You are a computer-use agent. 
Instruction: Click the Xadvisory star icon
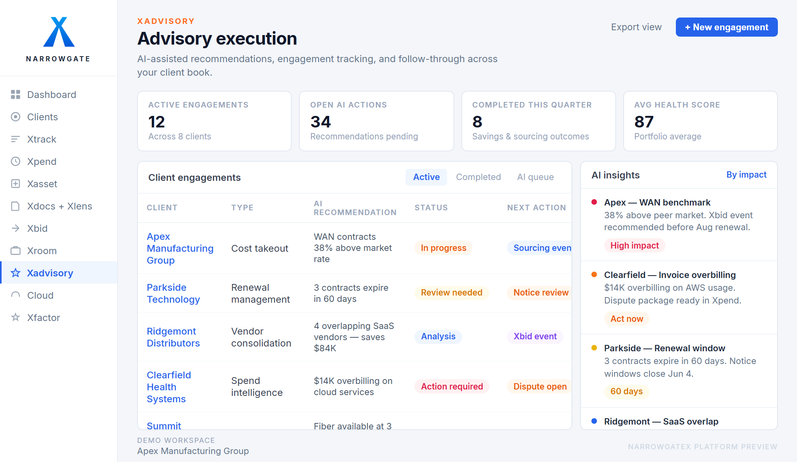[x=16, y=273]
